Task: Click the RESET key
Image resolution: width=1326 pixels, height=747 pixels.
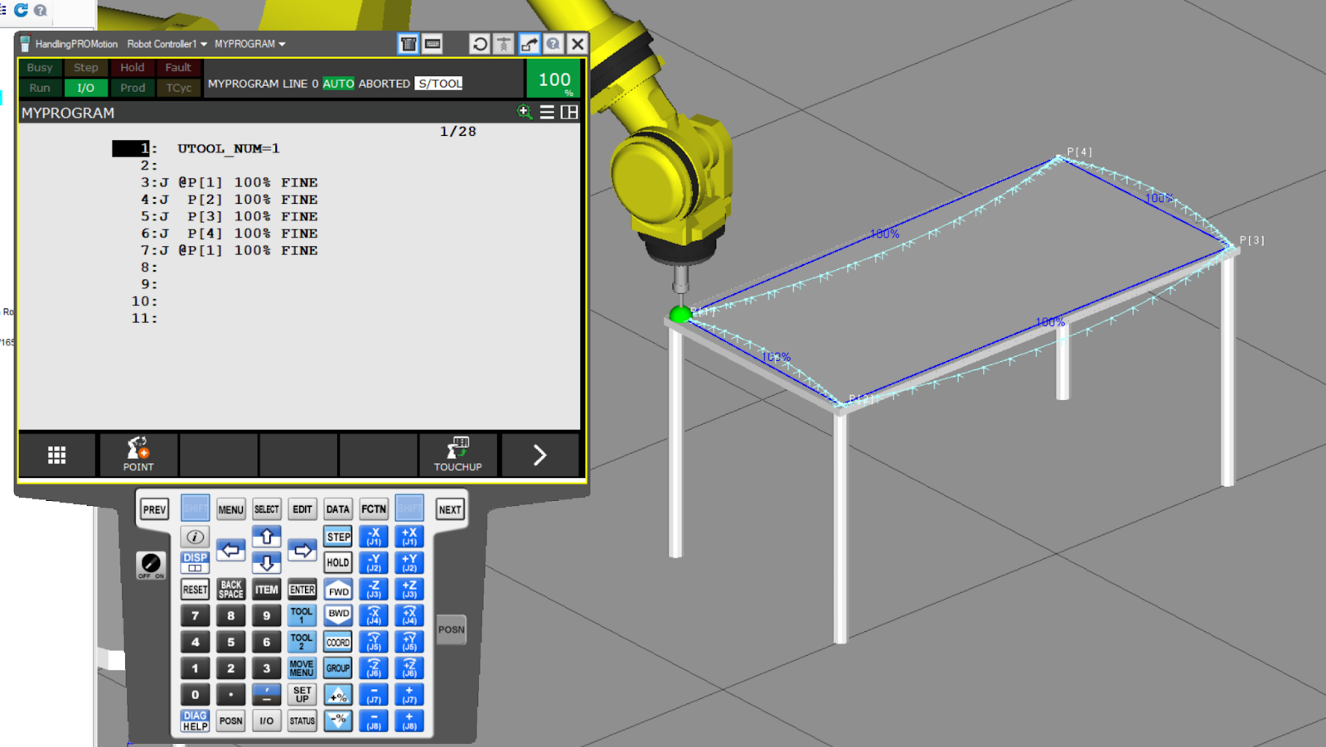Action: [195, 590]
